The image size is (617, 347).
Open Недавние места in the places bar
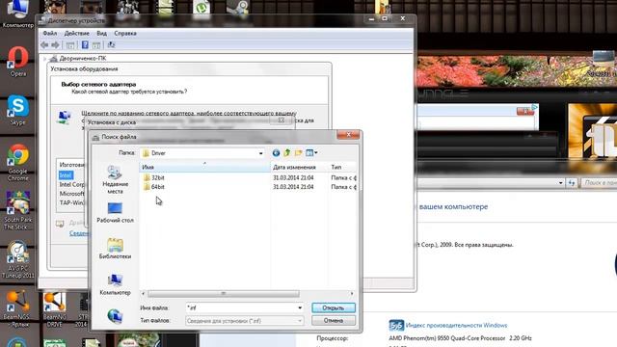click(x=115, y=180)
